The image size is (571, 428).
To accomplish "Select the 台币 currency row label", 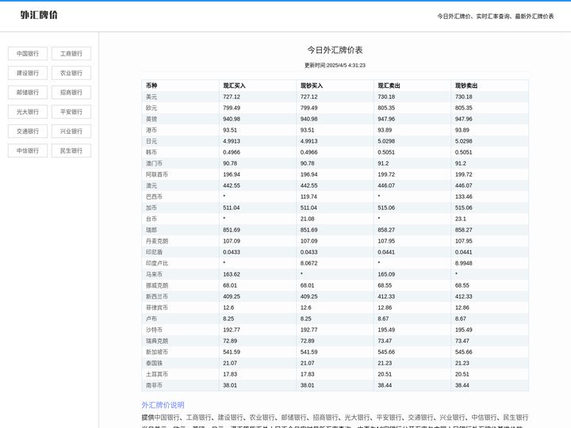I will (151, 219).
